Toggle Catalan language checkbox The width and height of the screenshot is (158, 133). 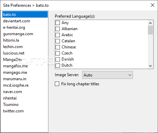(x=58, y=41)
